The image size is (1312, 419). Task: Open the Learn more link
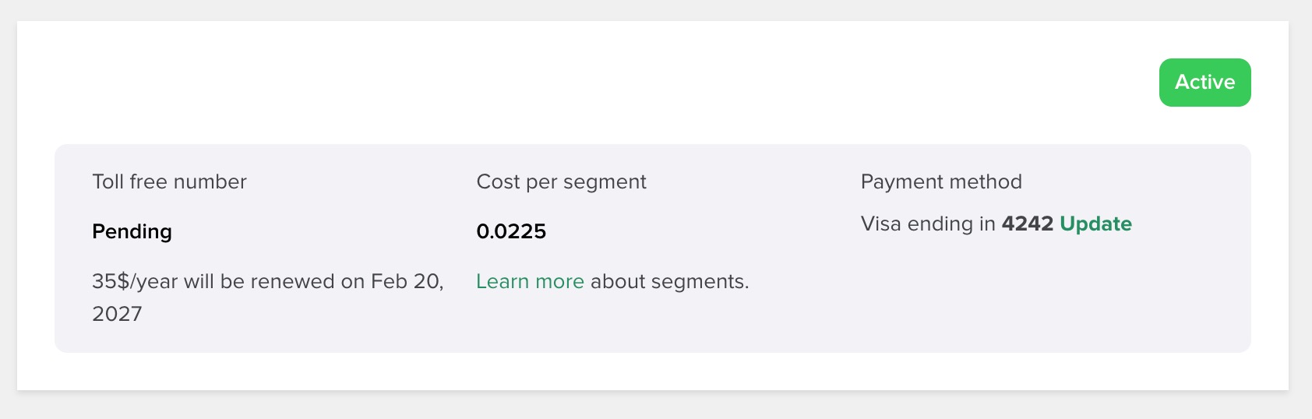pyautogui.click(x=530, y=282)
